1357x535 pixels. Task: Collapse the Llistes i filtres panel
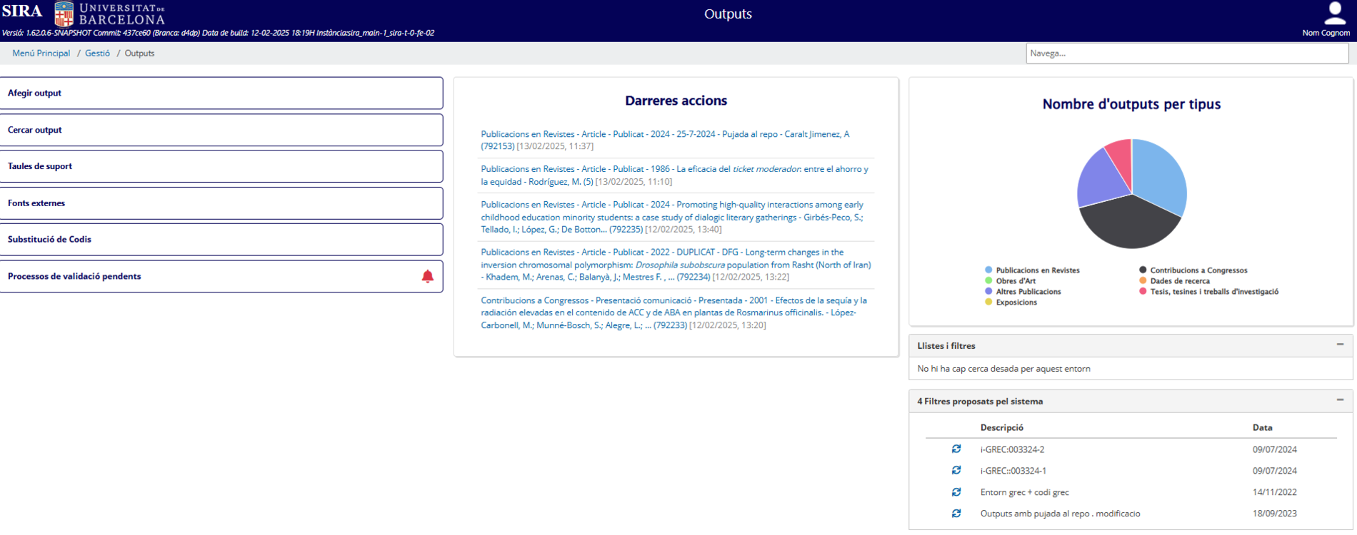point(1340,345)
